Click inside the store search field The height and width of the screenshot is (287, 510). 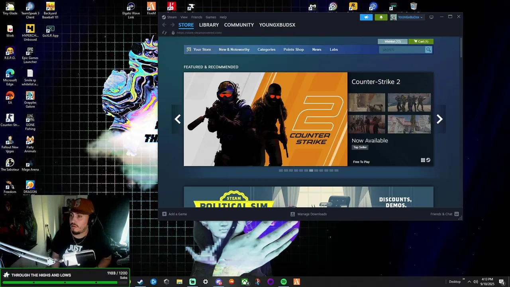tap(402, 49)
